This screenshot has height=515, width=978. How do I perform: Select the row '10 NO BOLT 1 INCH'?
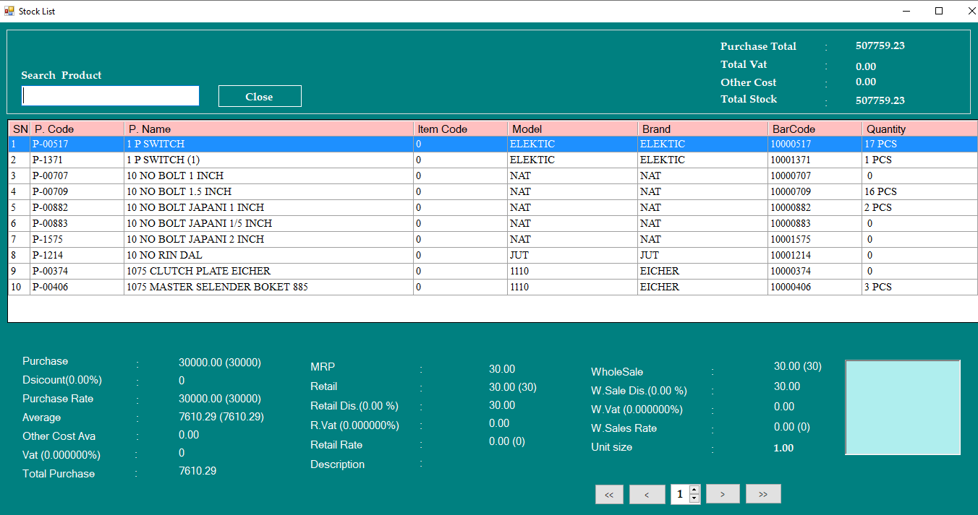493,176
